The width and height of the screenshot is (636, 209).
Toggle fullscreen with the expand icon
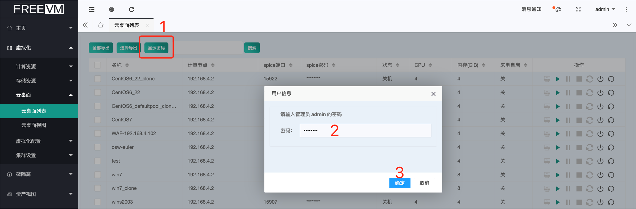[578, 9]
